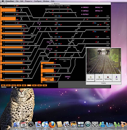Viewport: 127px width, 130px height.
Task: Launch MSN Messenger buddies icon in Dock
Action: pos(102,125)
